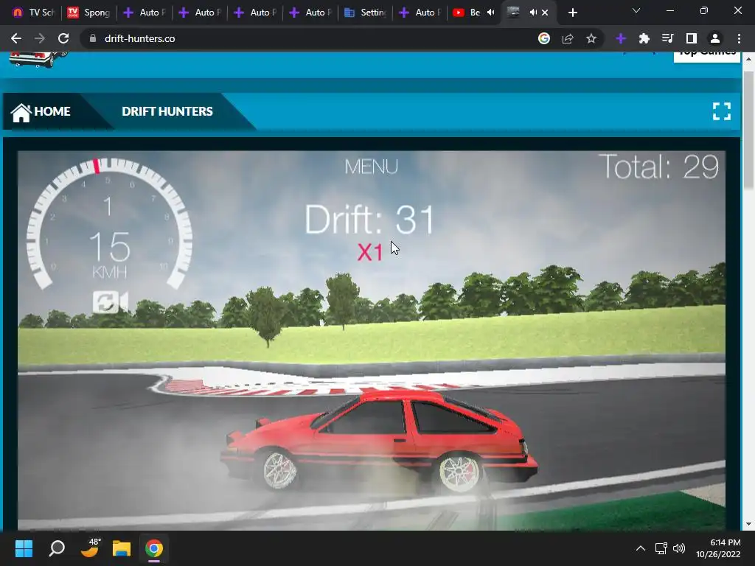Bookmark this page with the star
The height and width of the screenshot is (566, 755).
point(591,38)
